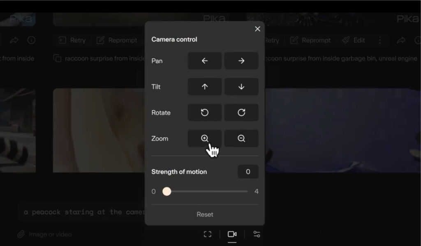421x246 pixels.
Task: Rotate the camera counterclockwise
Action: click(204, 113)
